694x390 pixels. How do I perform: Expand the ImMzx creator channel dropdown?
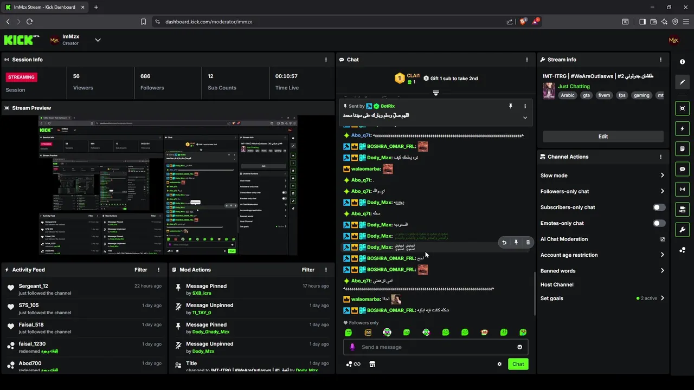point(98,40)
